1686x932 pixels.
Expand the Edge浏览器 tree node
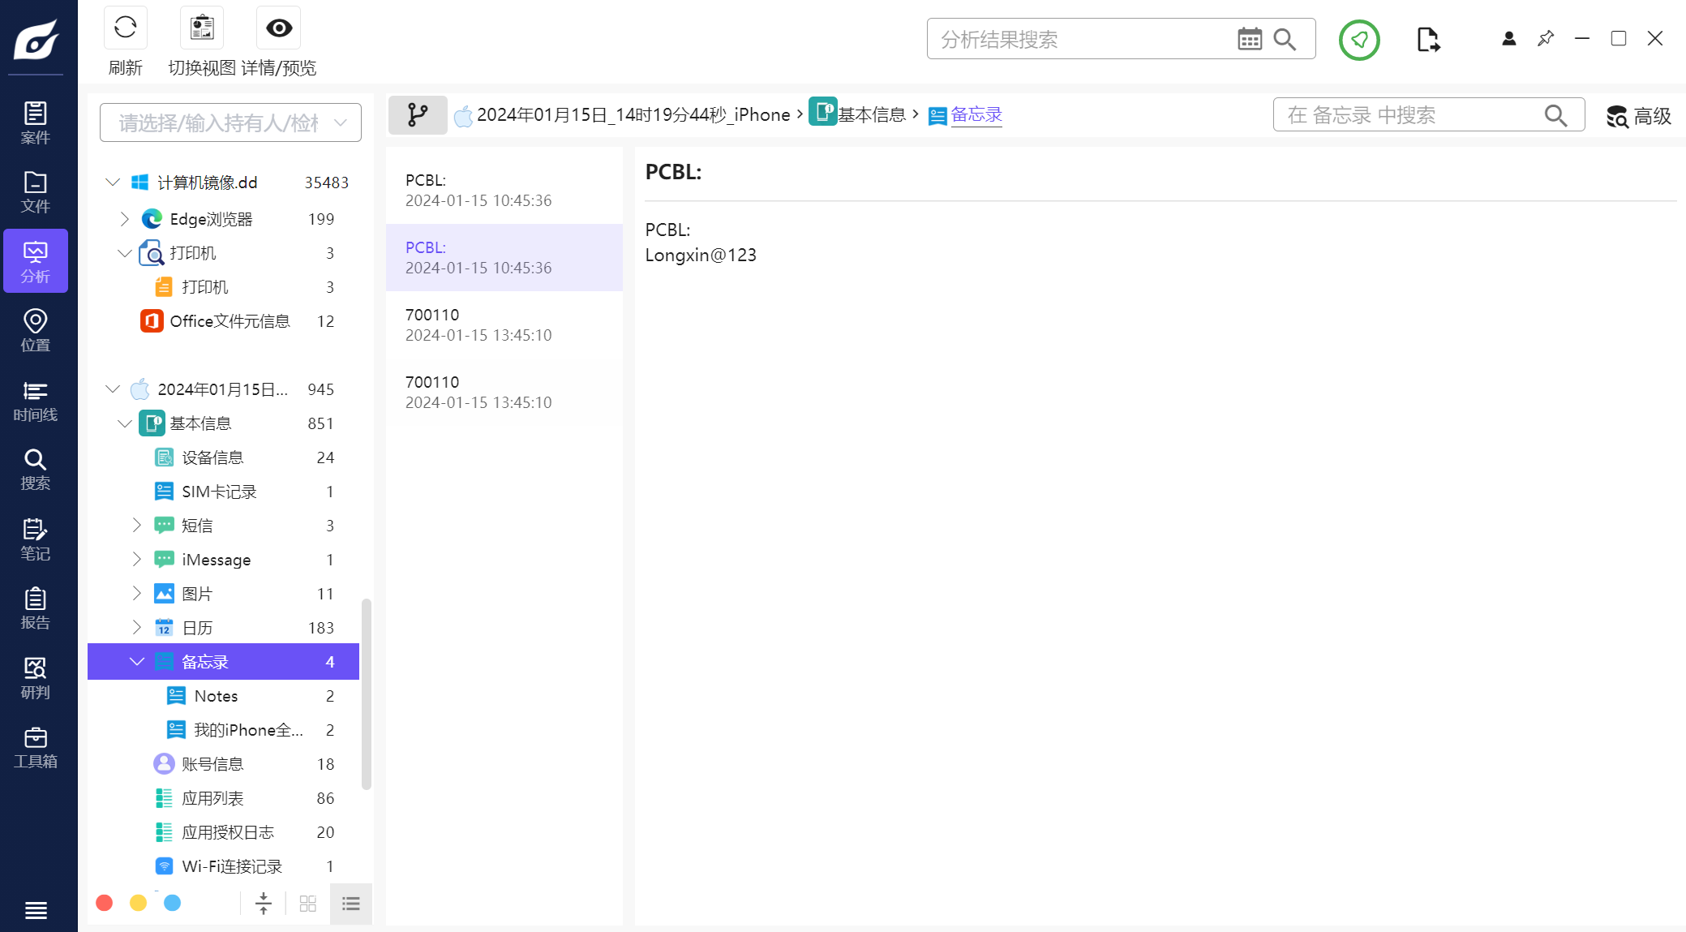click(x=124, y=219)
